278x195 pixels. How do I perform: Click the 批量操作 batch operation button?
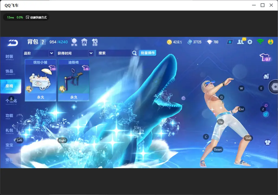pos(147,53)
